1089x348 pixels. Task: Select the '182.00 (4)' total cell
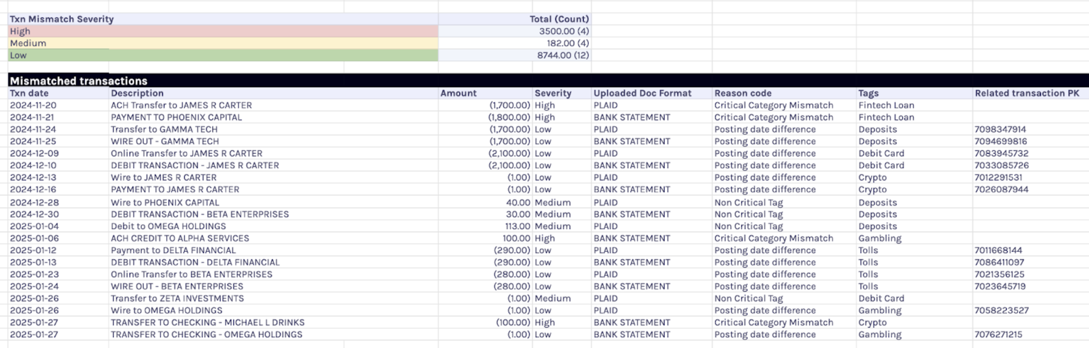pos(514,43)
